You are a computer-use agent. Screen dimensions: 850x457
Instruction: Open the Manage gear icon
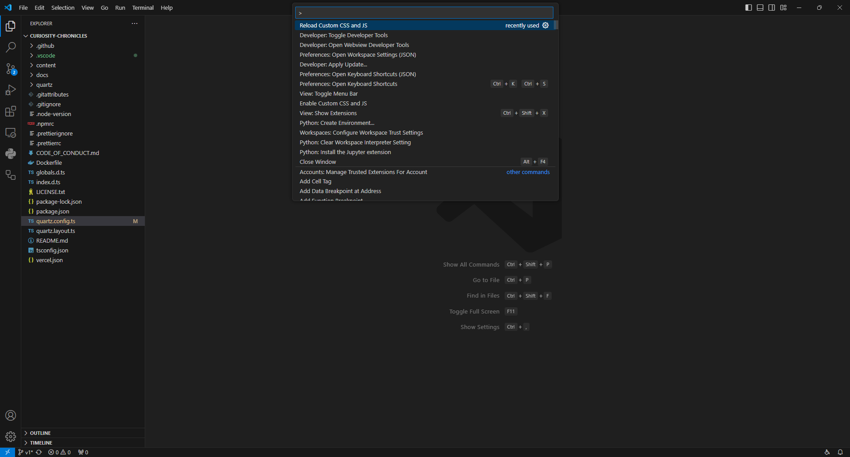(x=11, y=437)
